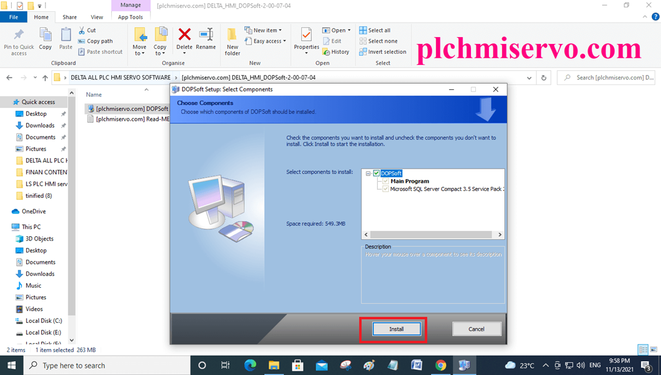Open Word from the taskbar
Viewport: 661px width, 375px height.
416,365
